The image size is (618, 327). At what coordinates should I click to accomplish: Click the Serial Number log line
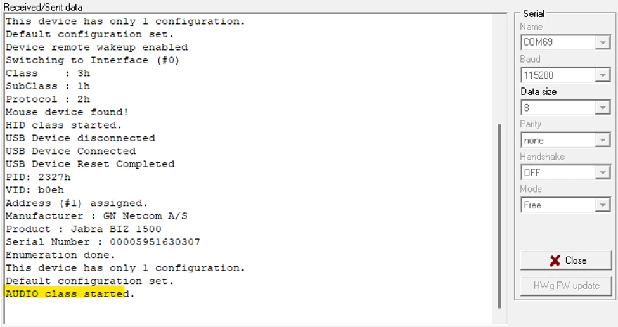pyautogui.click(x=103, y=242)
